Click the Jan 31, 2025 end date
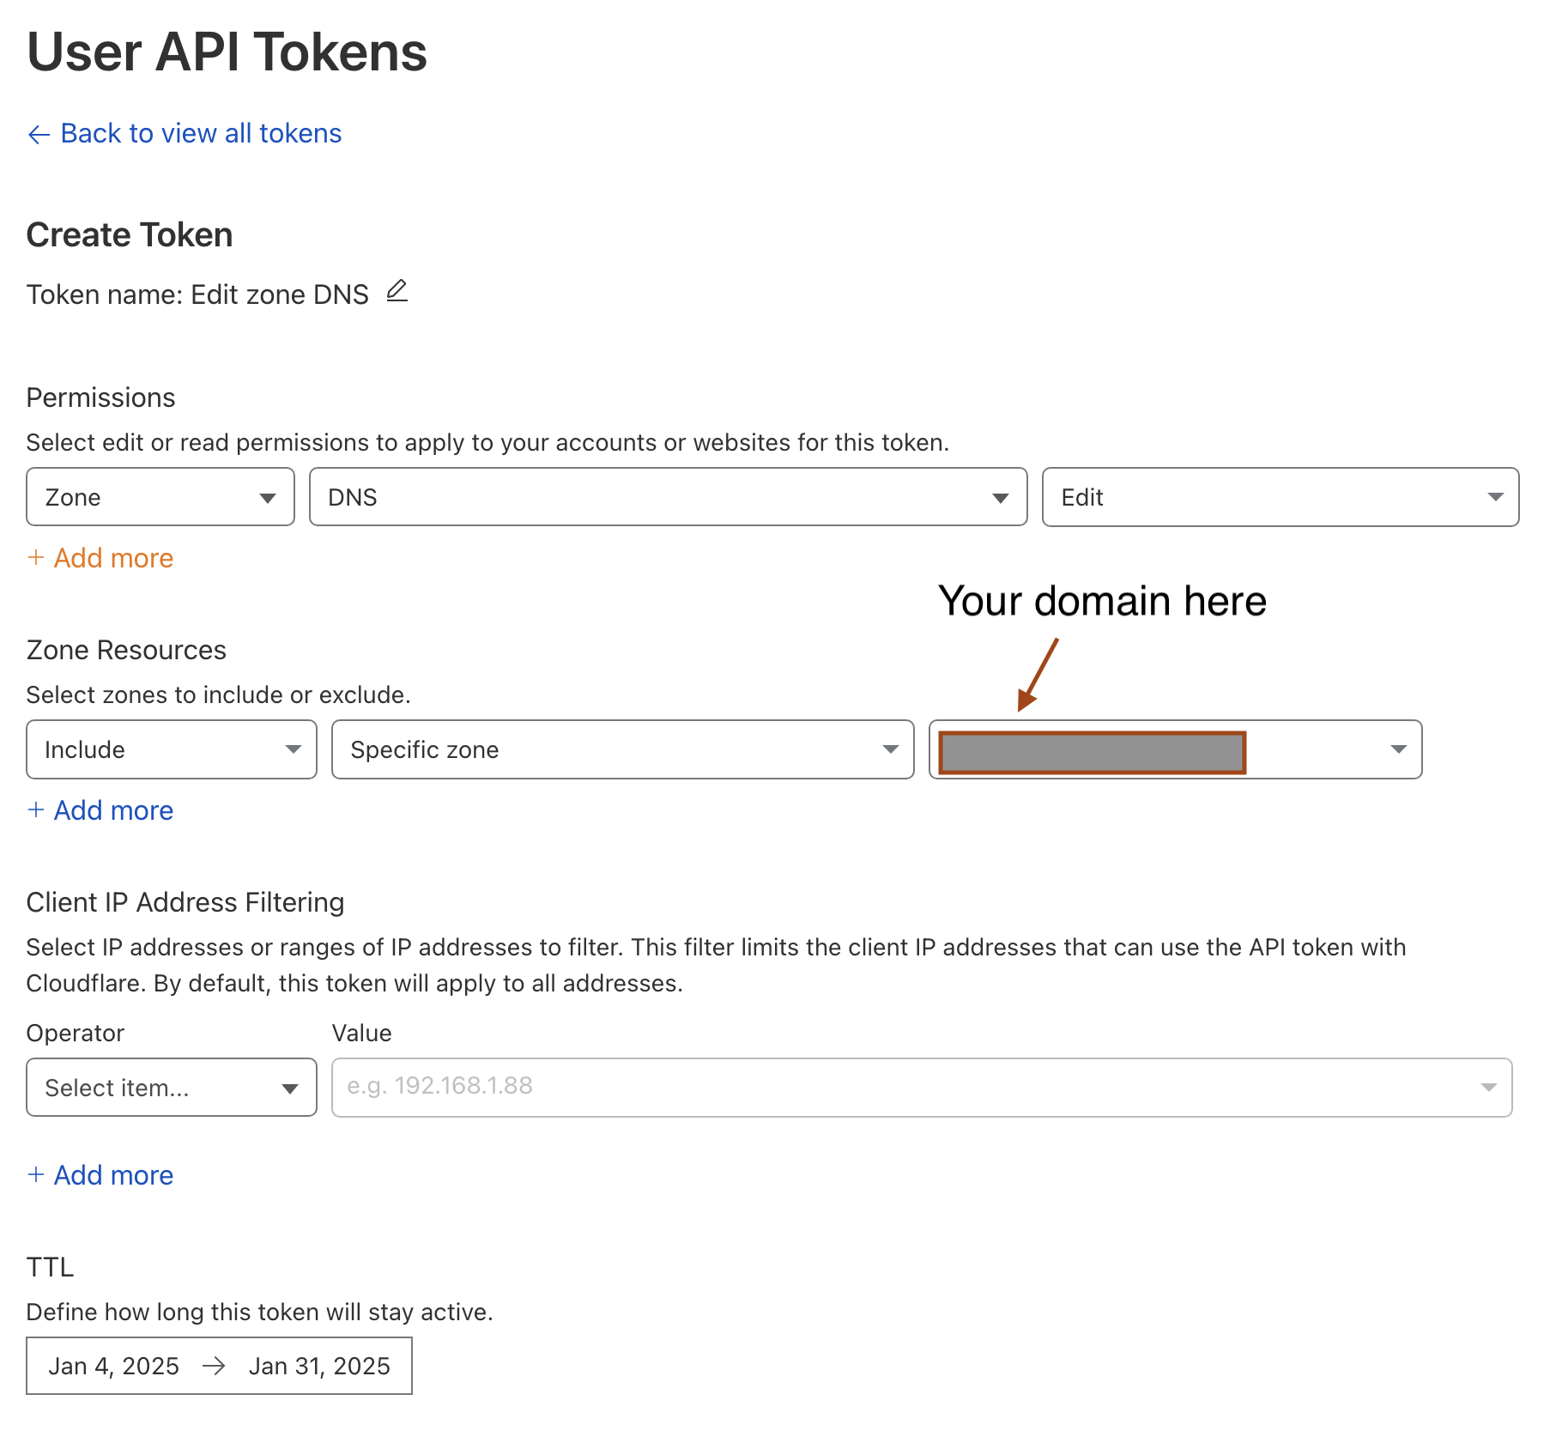1562x1449 pixels. coord(319,1366)
